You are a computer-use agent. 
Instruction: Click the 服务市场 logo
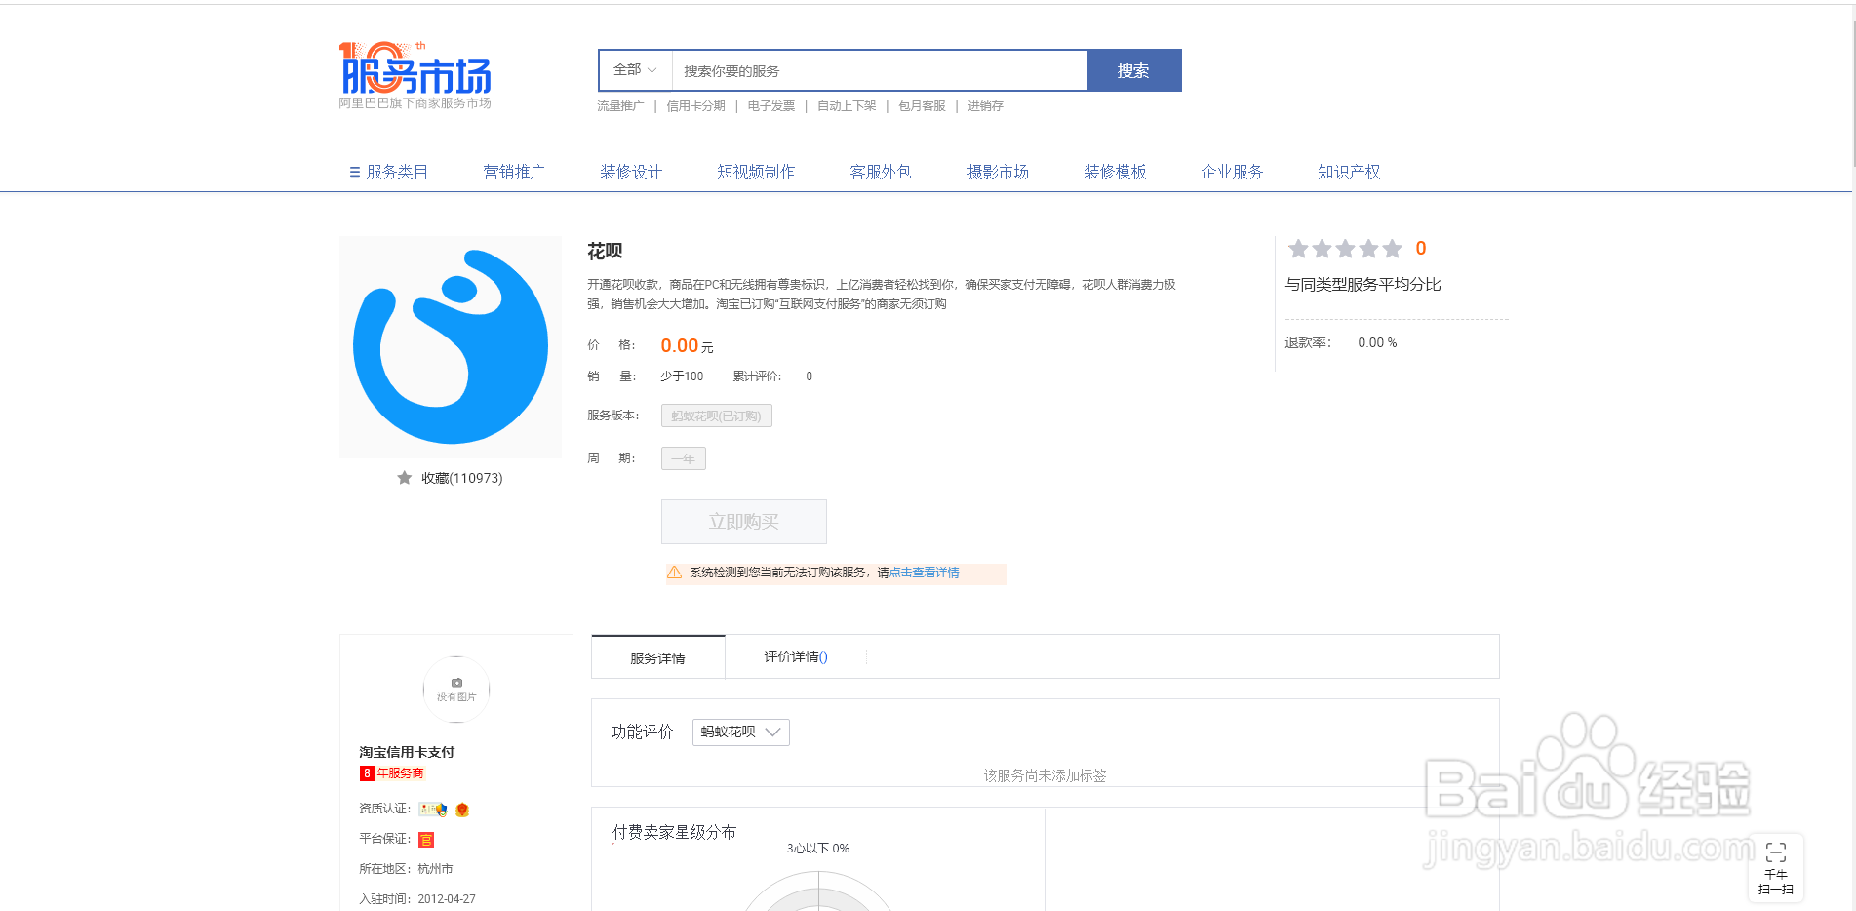(415, 75)
